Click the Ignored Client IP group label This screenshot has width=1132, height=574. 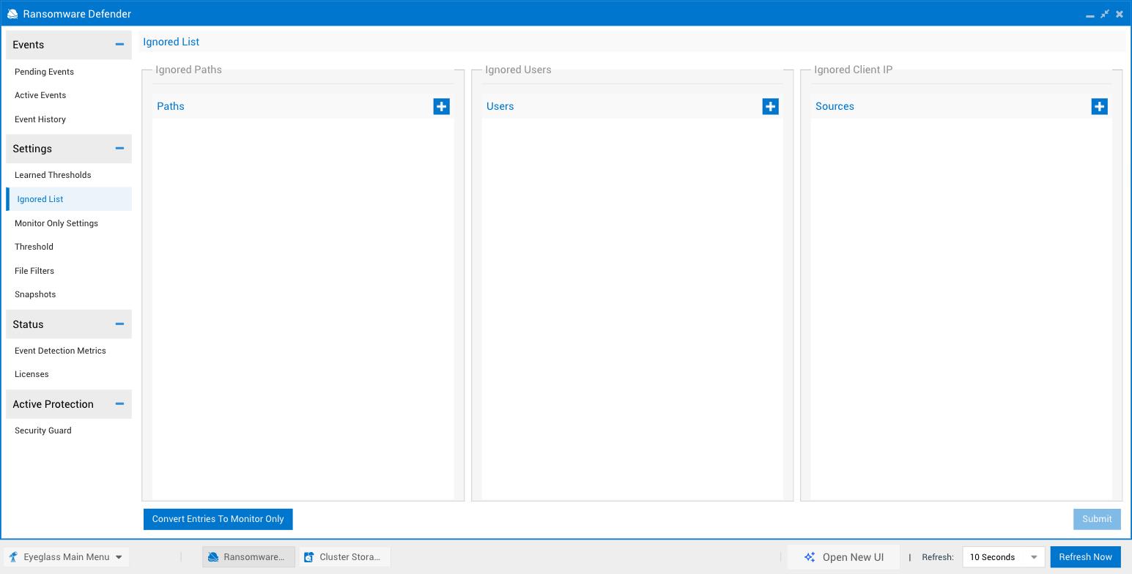click(x=854, y=70)
